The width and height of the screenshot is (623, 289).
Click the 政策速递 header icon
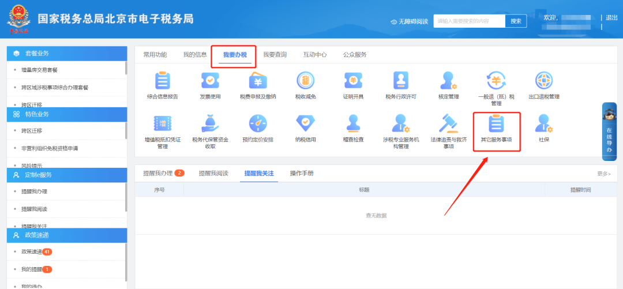(16, 235)
